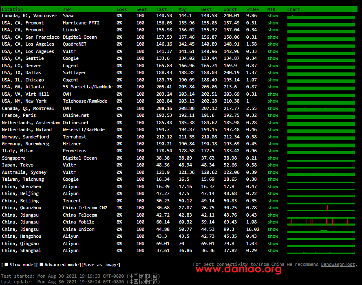Click the 1% loss value for Quanzhou

click(x=119, y=208)
